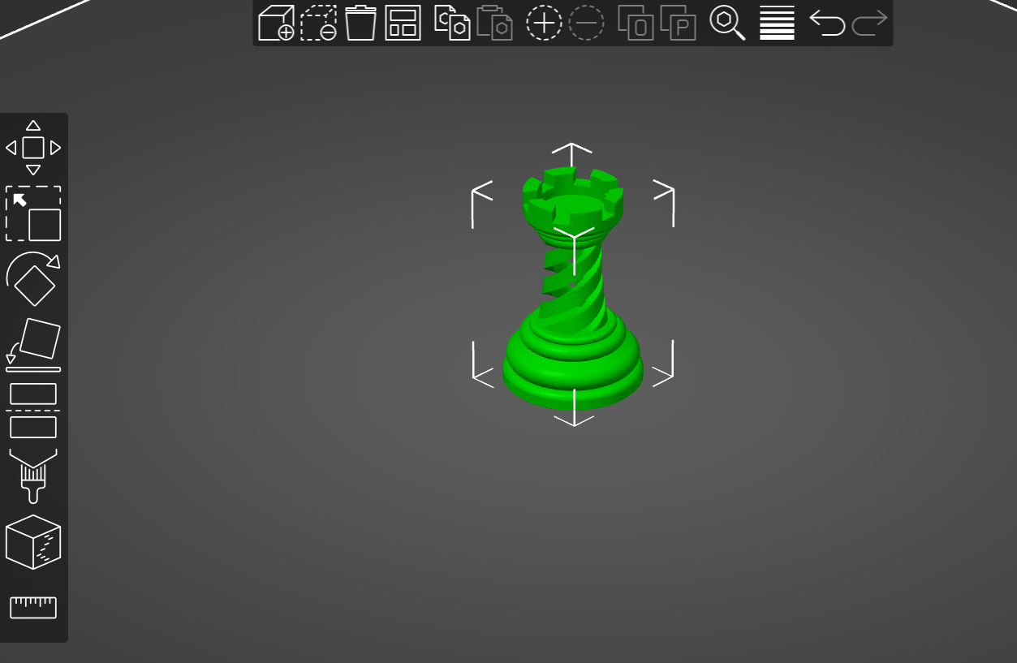
Task: Select the Move tool
Action: pyautogui.click(x=32, y=147)
